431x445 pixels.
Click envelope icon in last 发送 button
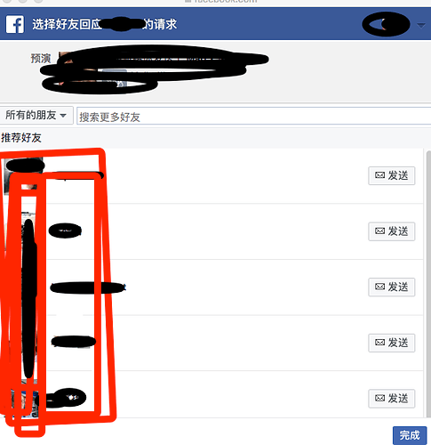point(379,398)
